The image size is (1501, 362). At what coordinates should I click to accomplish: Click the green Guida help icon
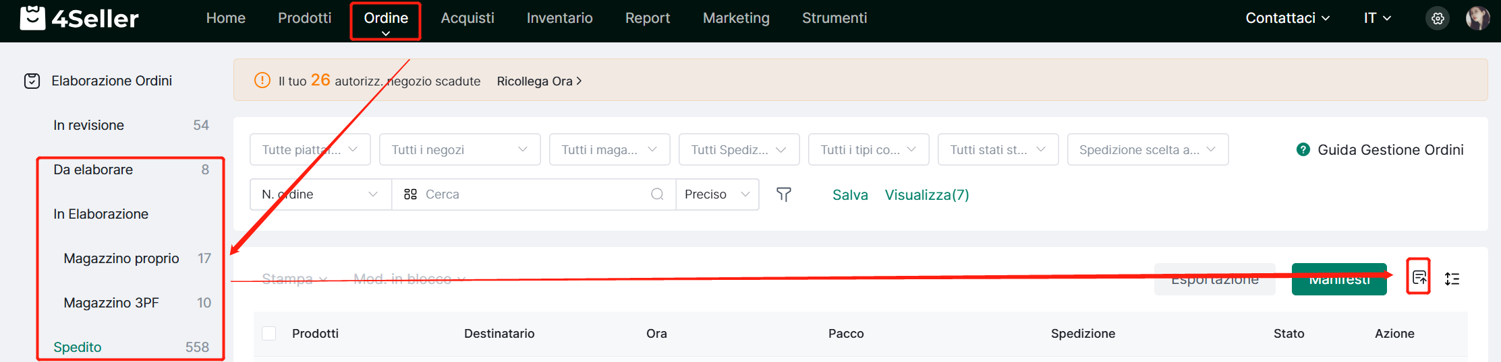click(1303, 149)
